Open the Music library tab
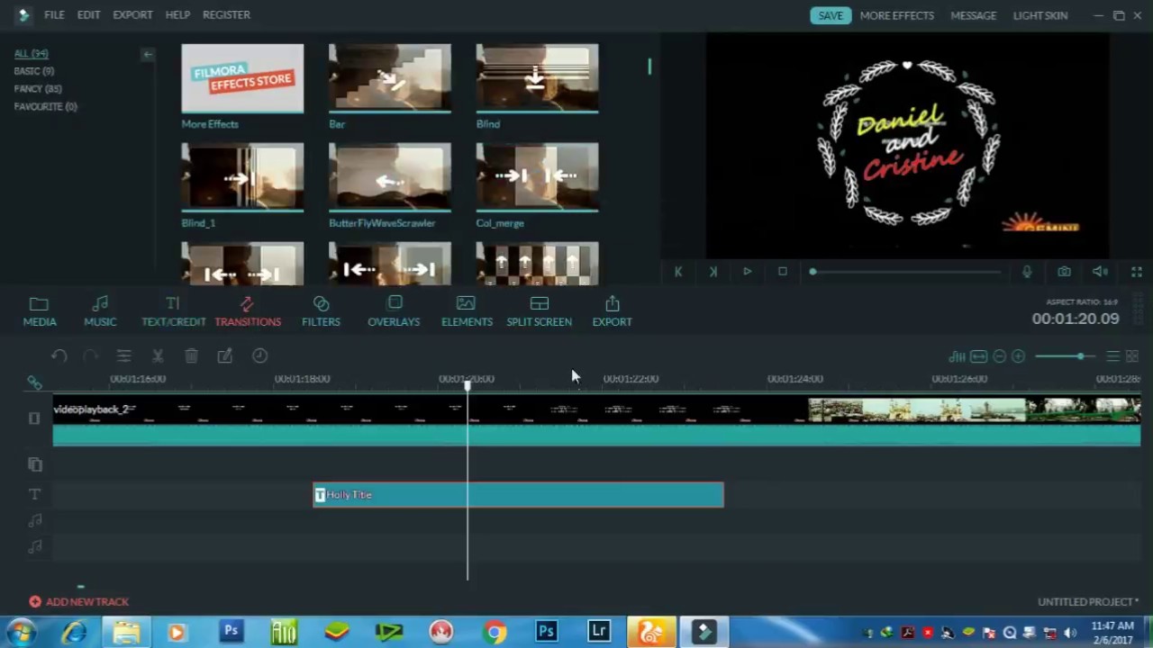 [x=100, y=311]
